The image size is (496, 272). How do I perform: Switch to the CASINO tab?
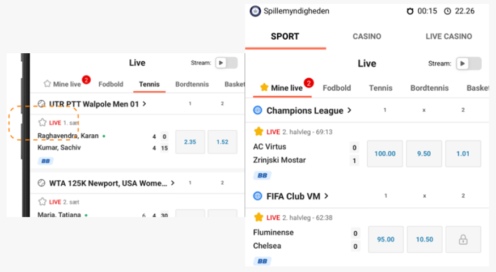point(367,36)
